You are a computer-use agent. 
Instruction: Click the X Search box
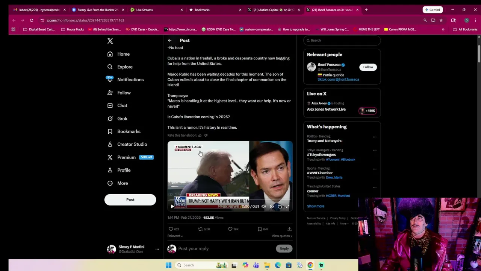pos(342,40)
